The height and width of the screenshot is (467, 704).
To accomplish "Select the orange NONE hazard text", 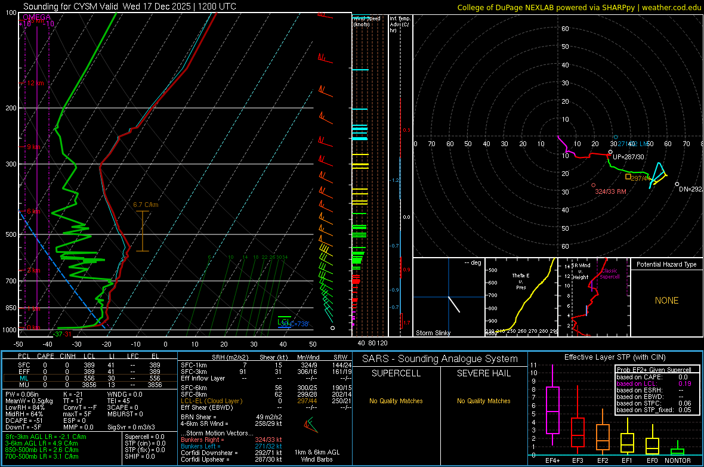I will pyautogui.click(x=666, y=301).
